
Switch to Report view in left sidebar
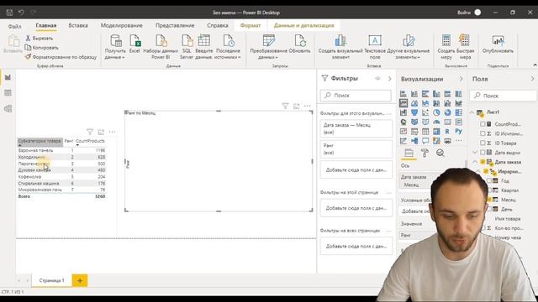coord(8,77)
